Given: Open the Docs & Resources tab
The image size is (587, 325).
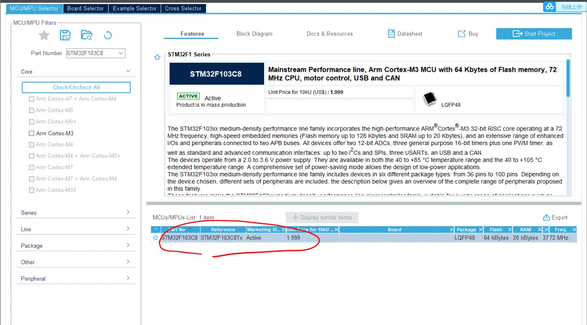Looking at the screenshot, I should (329, 34).
